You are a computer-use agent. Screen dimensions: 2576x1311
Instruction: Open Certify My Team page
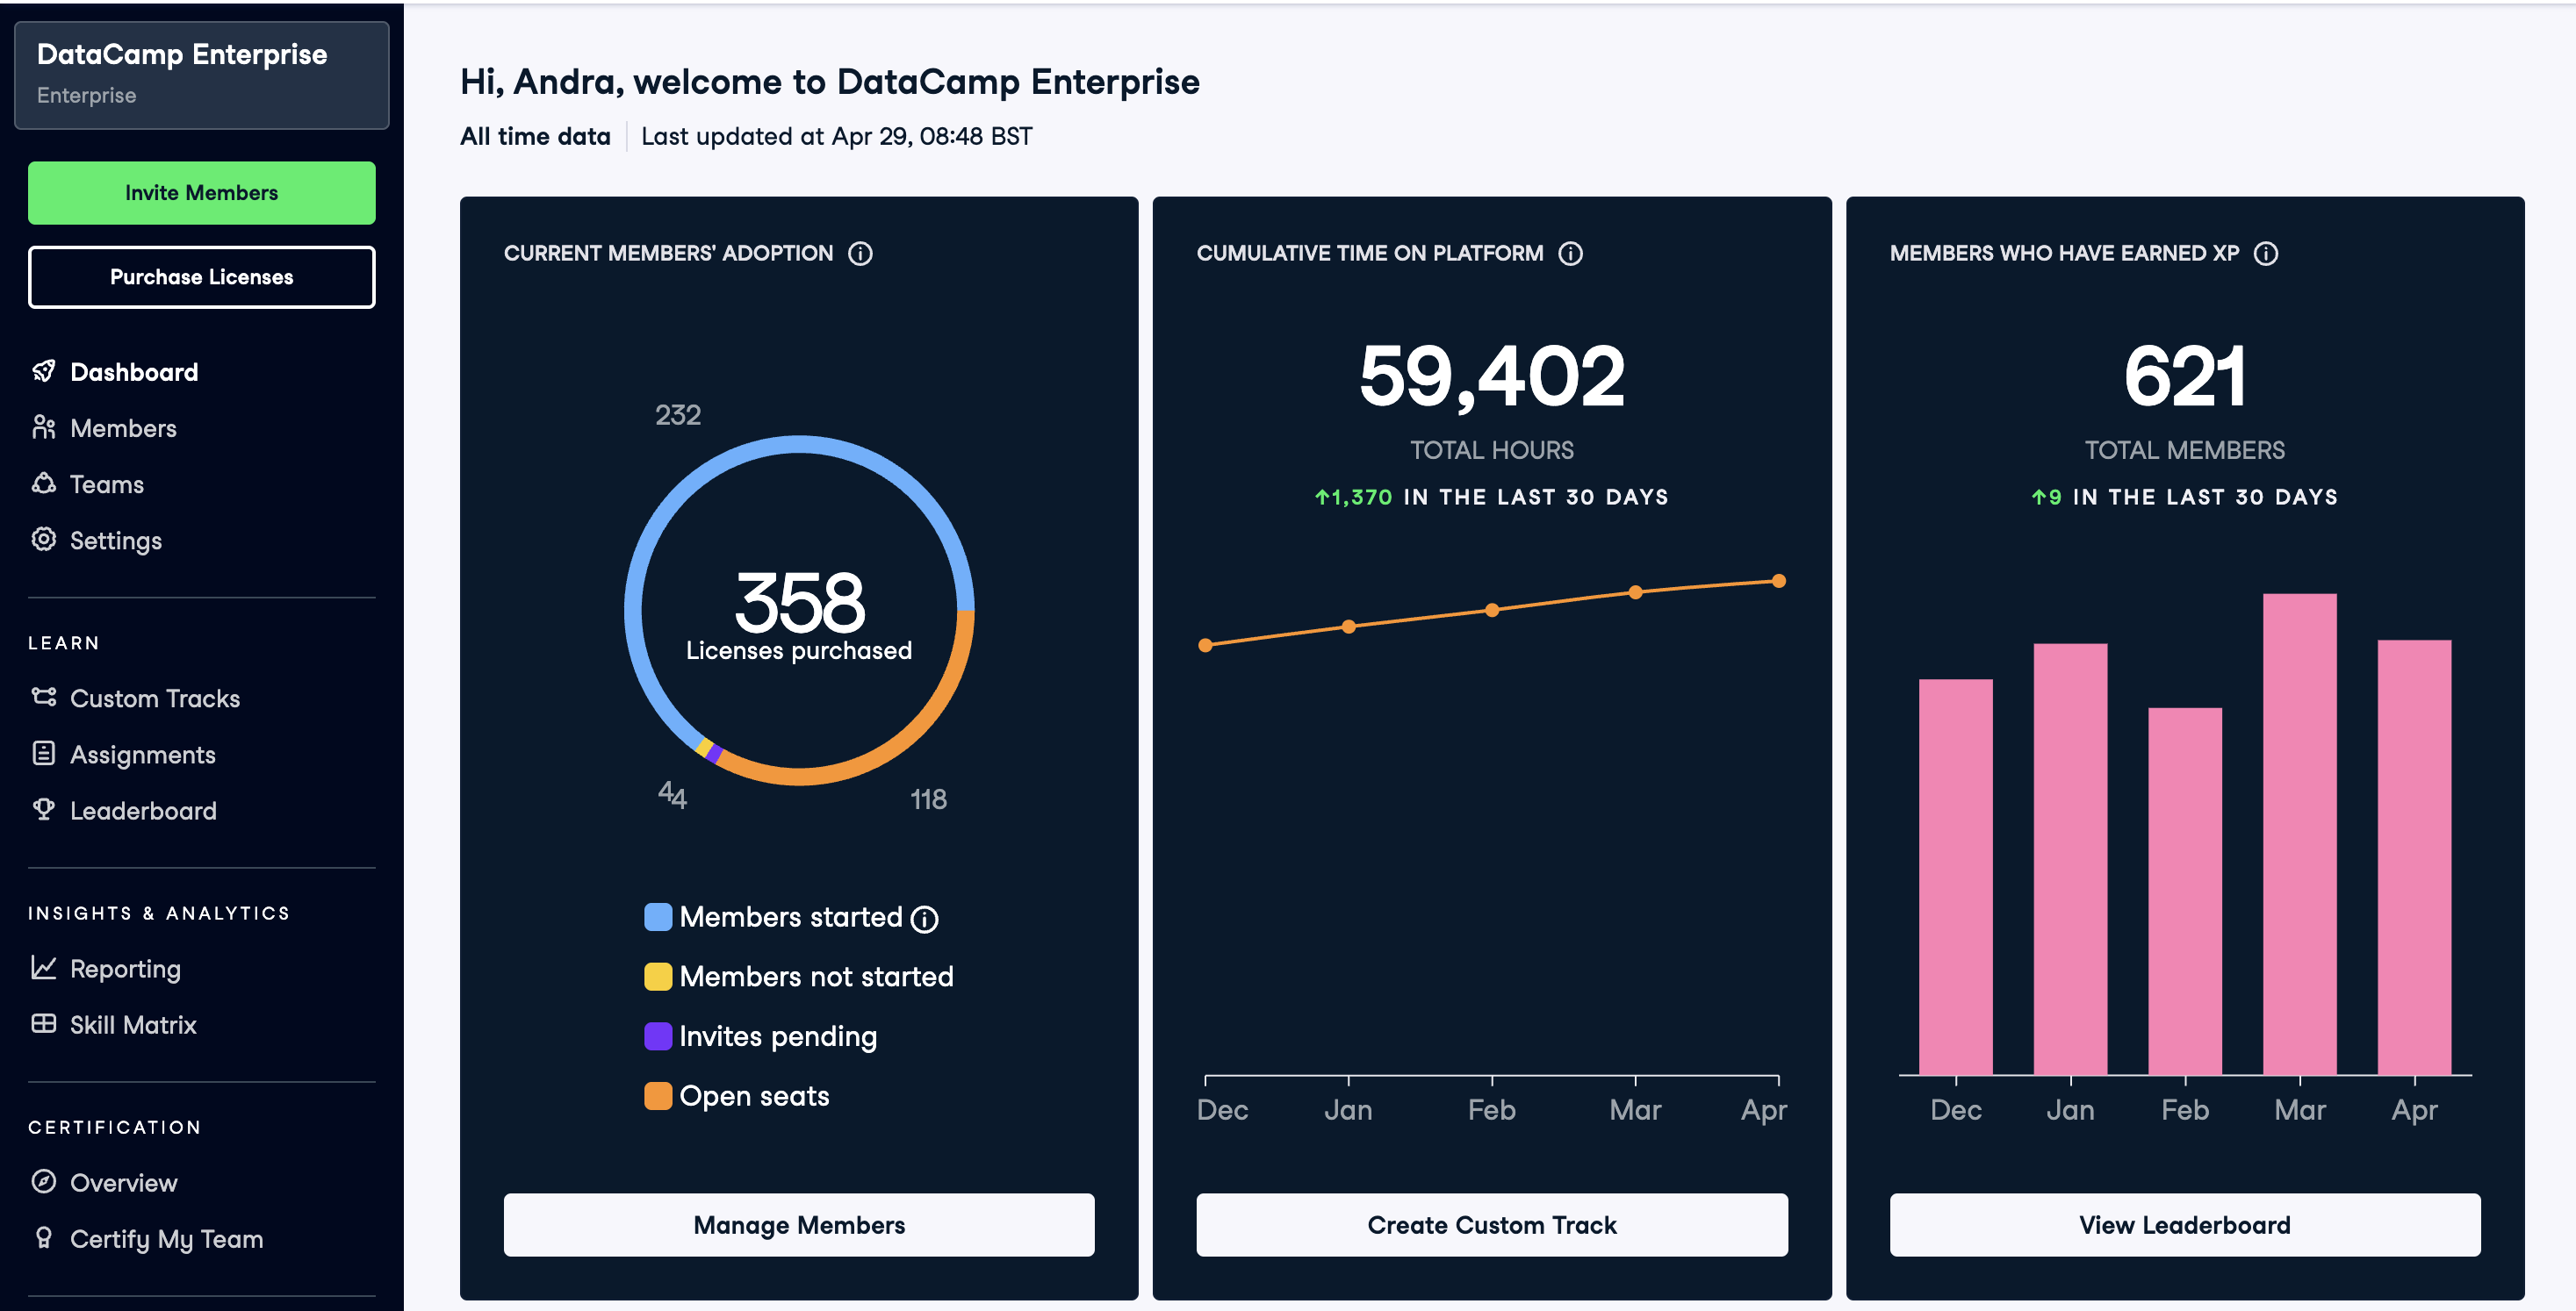(x=166, y=1239)
